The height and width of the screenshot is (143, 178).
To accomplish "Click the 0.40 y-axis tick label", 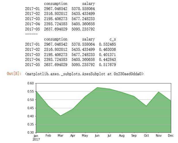I will [31, 116].
